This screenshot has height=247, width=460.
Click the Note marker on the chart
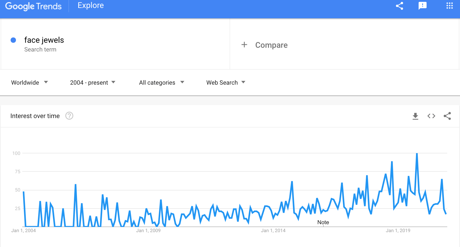(x=323, y=222)
